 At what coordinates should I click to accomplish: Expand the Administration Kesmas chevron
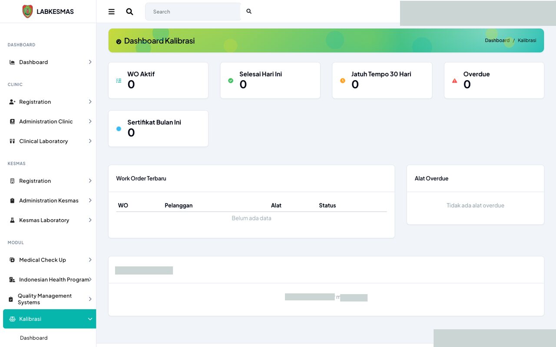[90, 200]
